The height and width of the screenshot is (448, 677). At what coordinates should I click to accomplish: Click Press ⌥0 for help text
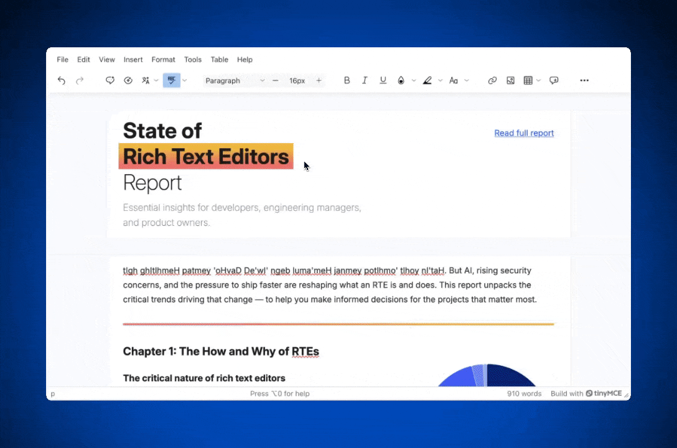point(280,394)
